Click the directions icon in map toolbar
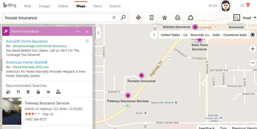 pos(138,18)
